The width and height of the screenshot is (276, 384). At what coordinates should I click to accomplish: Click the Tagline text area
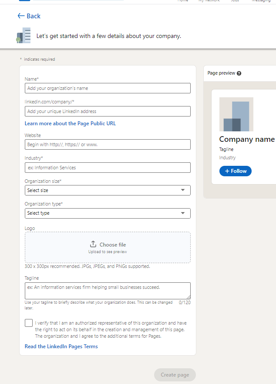coord(108,291)
